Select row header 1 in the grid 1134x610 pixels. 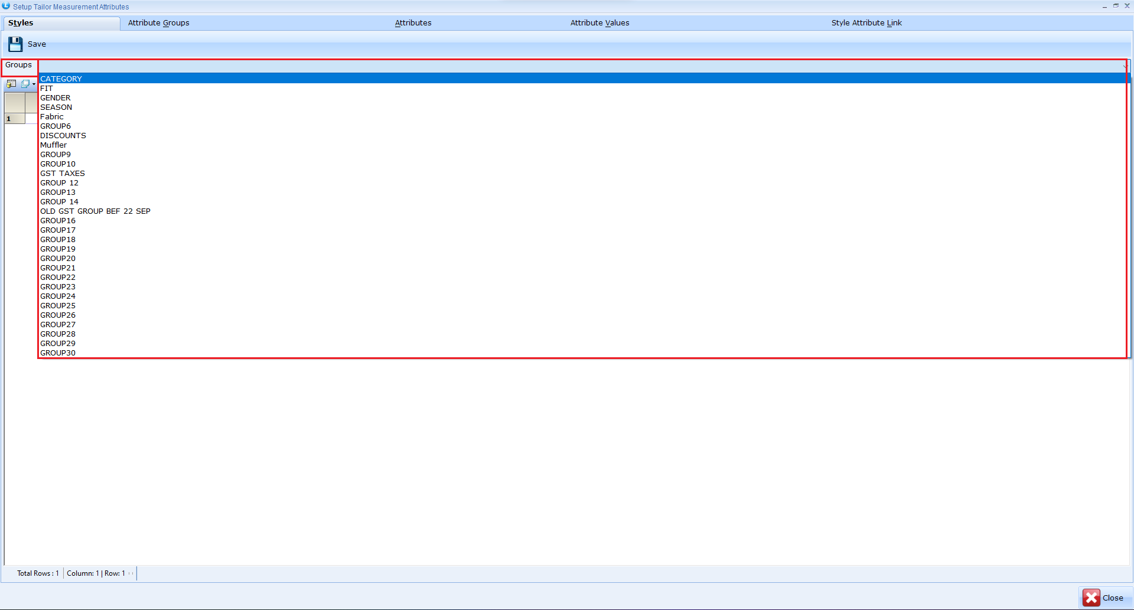pos(14,119)
